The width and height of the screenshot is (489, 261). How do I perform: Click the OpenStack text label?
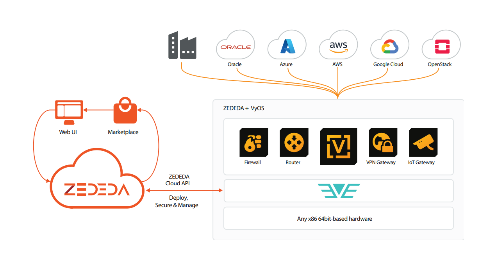coord(440,64)
